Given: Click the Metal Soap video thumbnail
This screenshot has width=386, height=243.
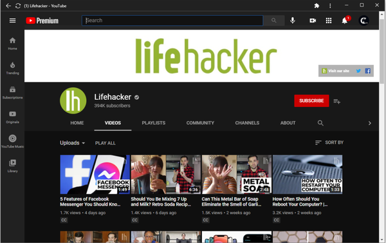Looking at the screenshot, I should point(237,174).
